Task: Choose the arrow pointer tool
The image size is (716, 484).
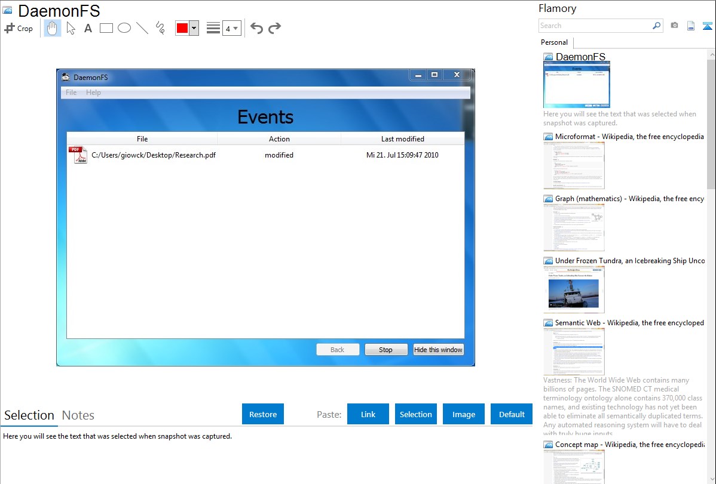Action: [x=71, y=28]
